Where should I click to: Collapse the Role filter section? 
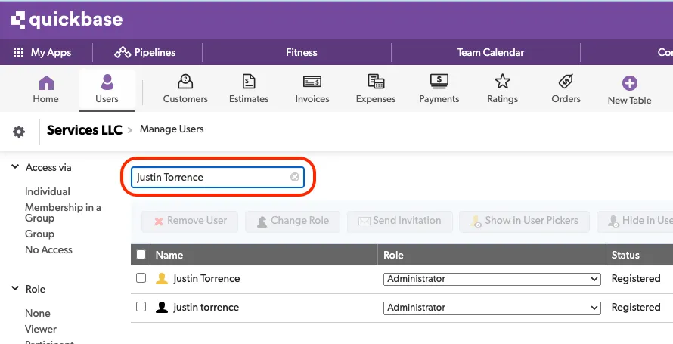point(15,289)
